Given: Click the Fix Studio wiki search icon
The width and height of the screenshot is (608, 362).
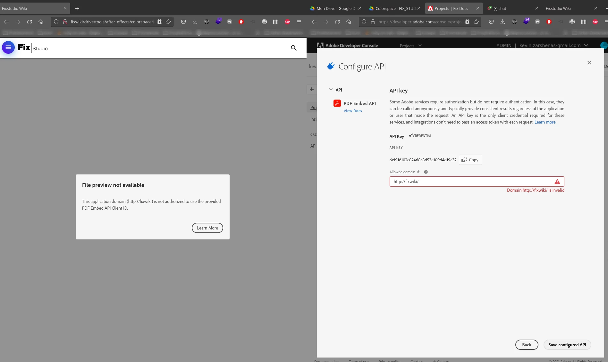Looking at the screenshot, I should 294,48.
